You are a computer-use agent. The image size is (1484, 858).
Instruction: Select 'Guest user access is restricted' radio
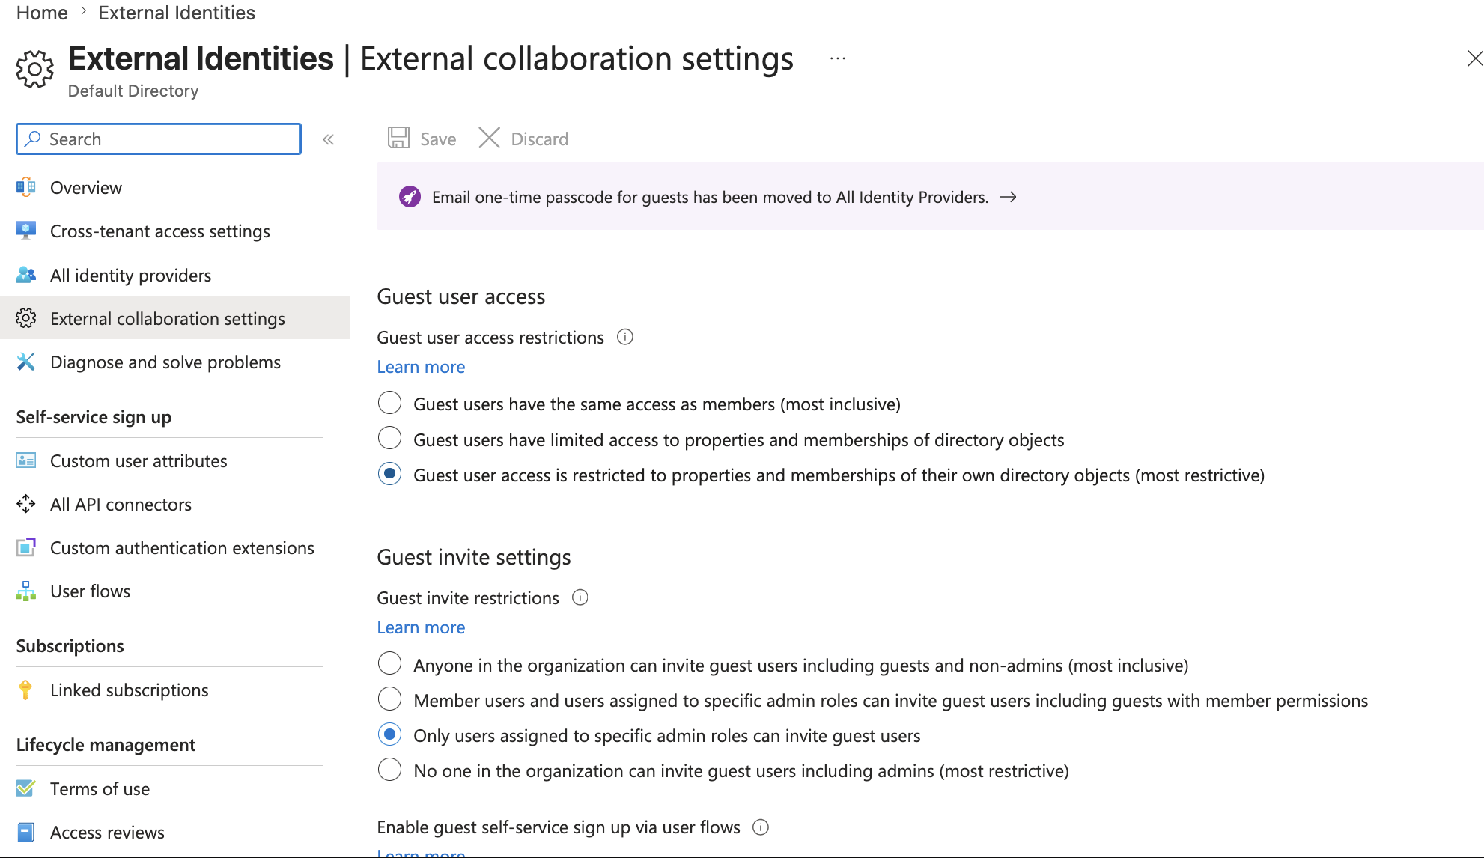[389, 474]
